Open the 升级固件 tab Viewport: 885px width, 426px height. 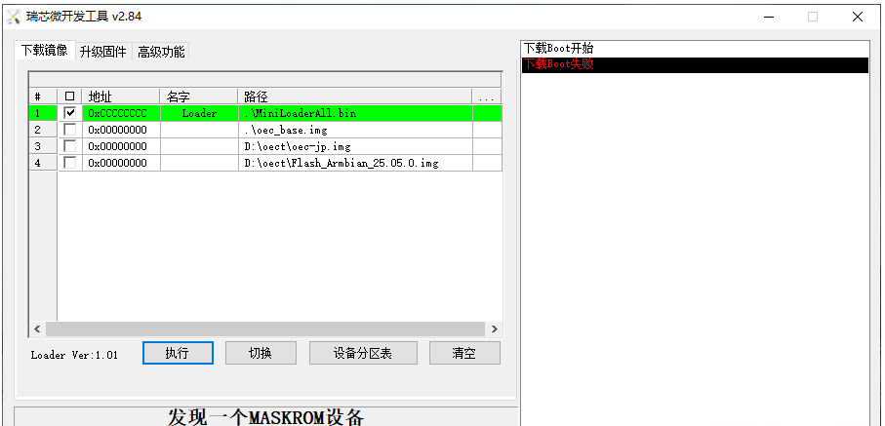coord(103,52)
